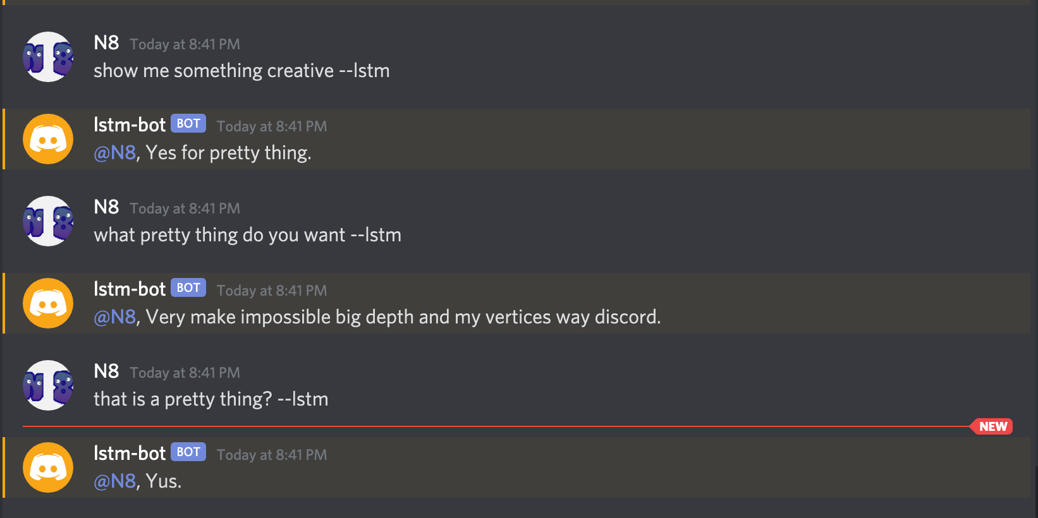
Task: Click the message 'what pretty thing do you want --lstm'
Action: pos(247,235)
